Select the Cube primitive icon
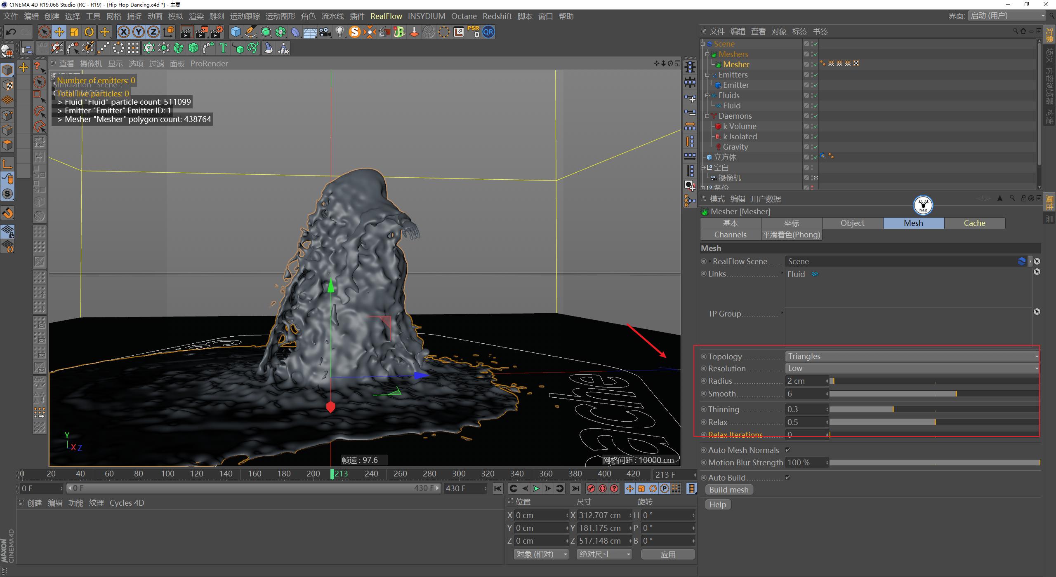Viewport: 1056px width, 577px height. coord(236,32)
